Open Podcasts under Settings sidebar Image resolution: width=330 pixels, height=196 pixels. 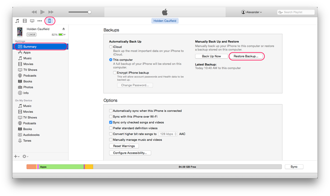pos(30,75)
